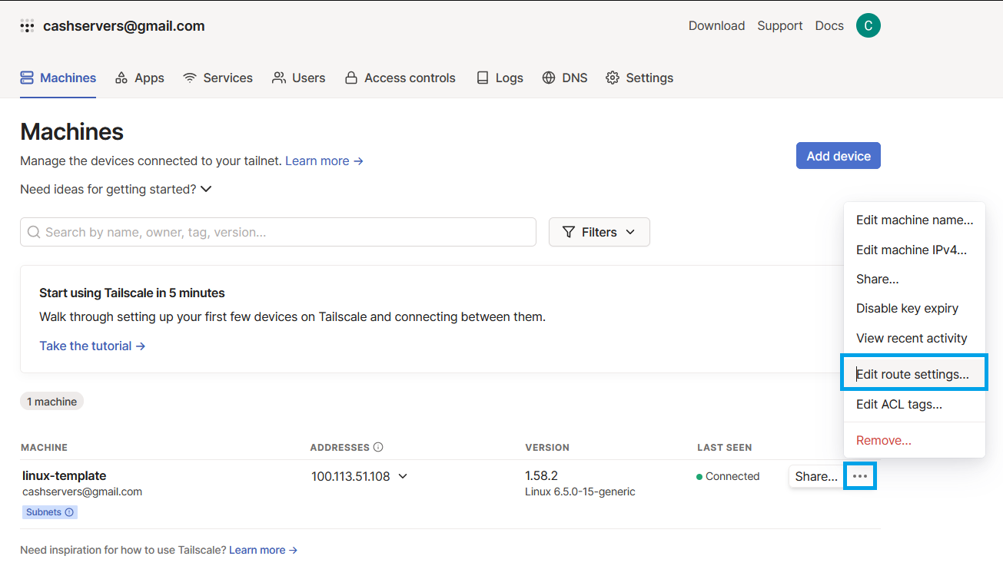1003x566 pixels.
Task: Click the info icon on Subnets badge
Action: coord(69,512)
